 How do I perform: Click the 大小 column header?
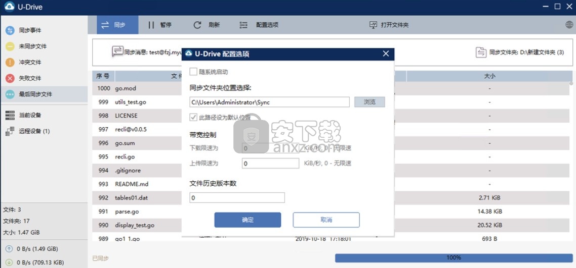pos(489,76)
